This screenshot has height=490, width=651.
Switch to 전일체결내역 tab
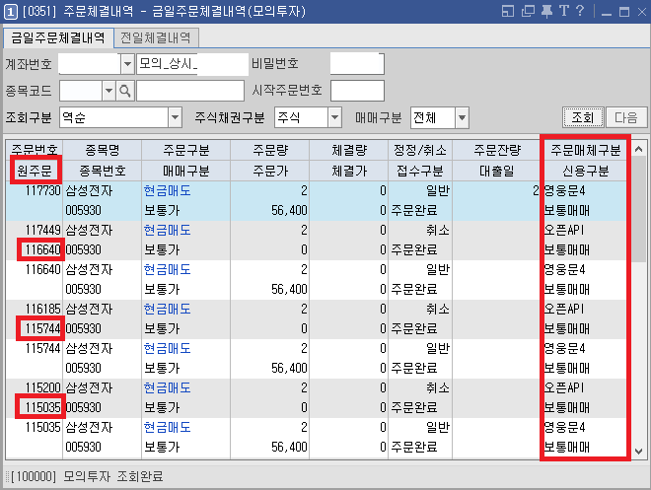[x=156, y=37]
